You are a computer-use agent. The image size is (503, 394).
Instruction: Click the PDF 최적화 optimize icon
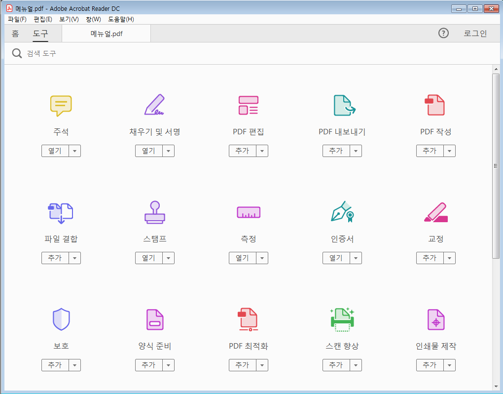click(x=248, y=319)
